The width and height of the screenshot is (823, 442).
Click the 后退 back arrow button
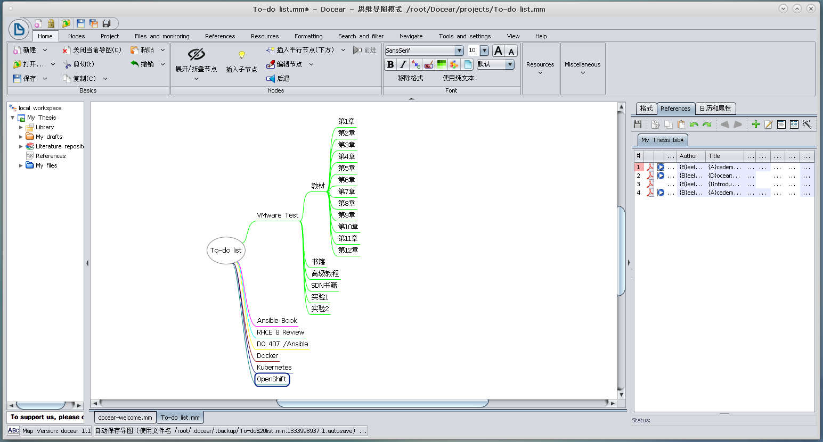point(278,78)
